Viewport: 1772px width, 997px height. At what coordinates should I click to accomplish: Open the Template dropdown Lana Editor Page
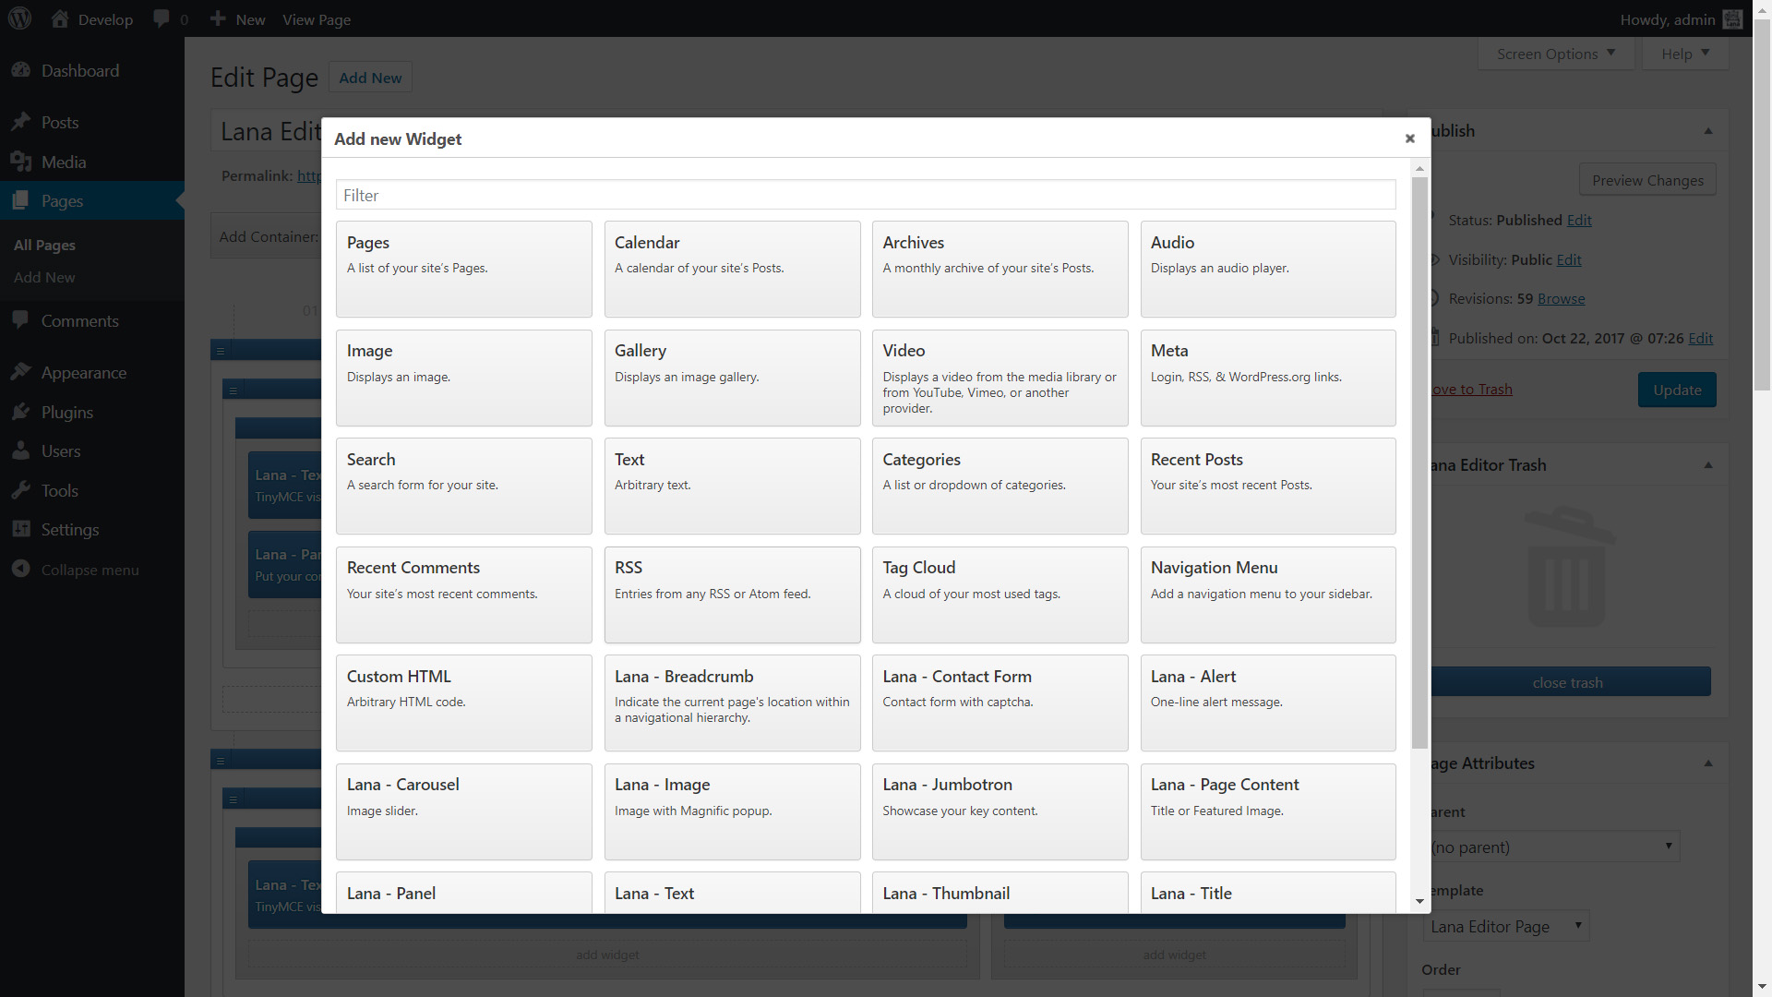[x=1505, y=926]
